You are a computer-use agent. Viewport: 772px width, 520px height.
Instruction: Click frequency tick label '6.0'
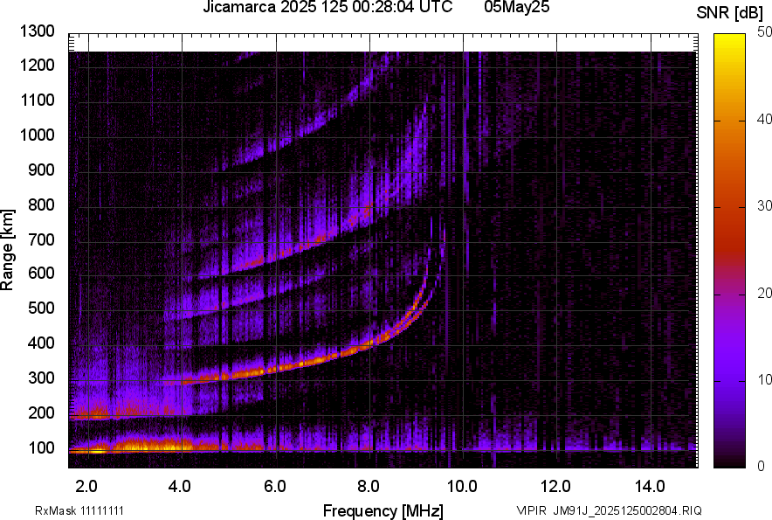tap(274, 487)
